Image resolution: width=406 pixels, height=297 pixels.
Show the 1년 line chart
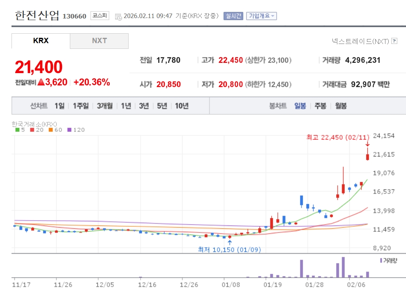(126, 106)
